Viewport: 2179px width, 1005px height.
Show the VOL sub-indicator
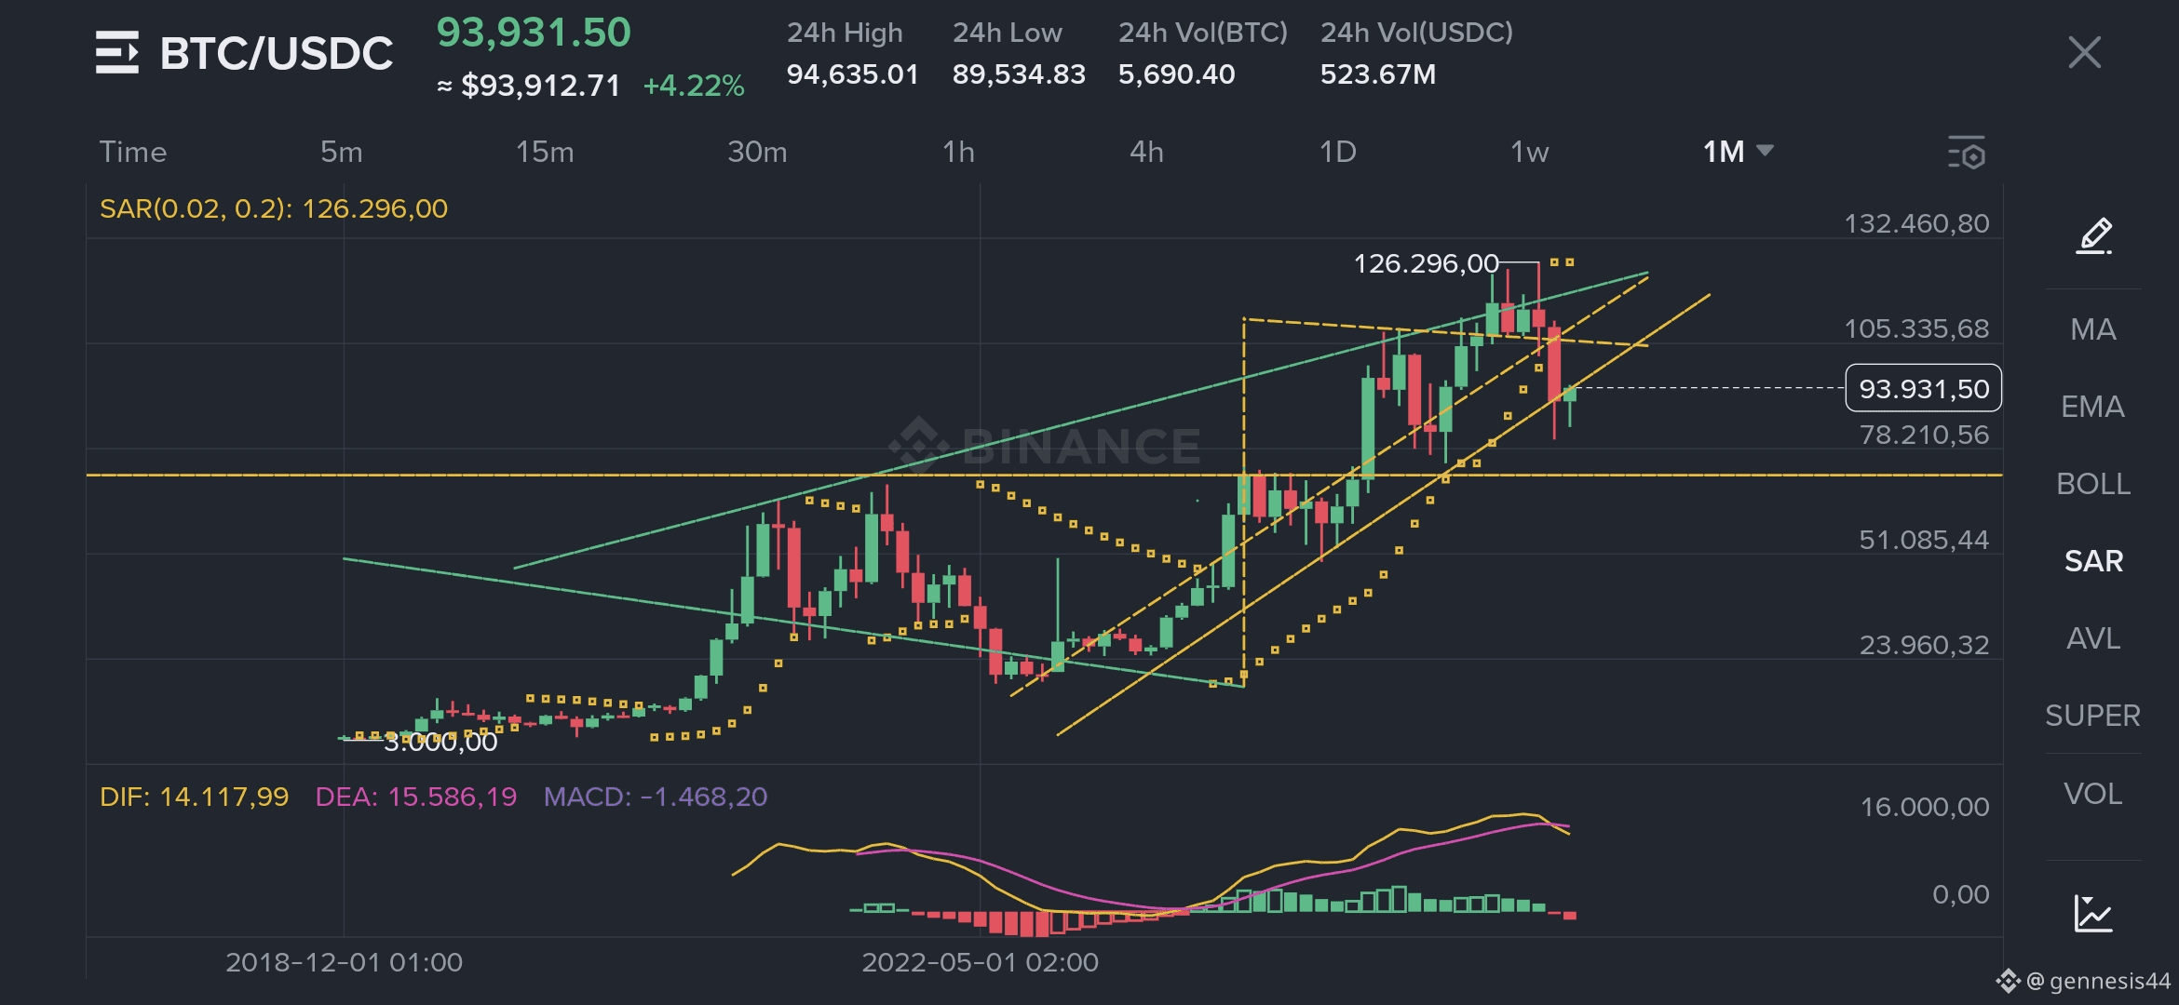[x=2092, y=794]
